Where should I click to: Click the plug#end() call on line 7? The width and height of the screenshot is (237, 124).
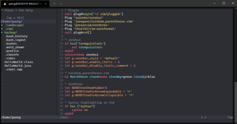[x=83, y=33]
